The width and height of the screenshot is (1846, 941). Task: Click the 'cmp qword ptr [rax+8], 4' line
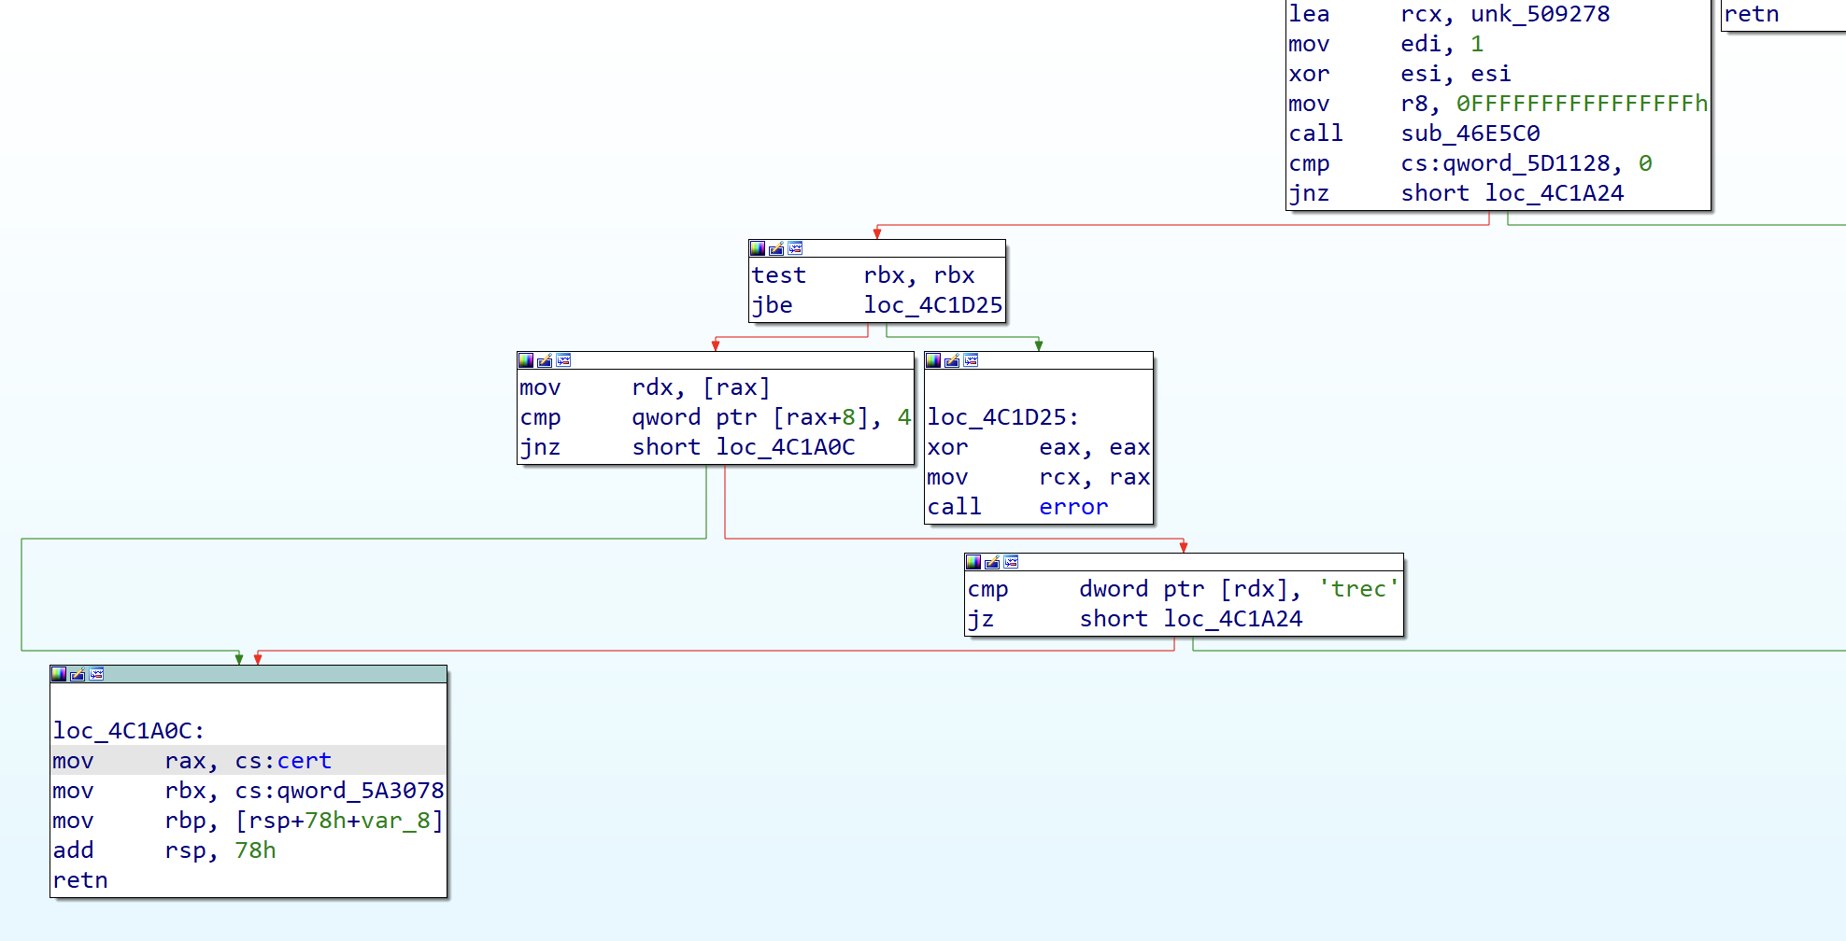pyautogui.click(x=716, y=417)
